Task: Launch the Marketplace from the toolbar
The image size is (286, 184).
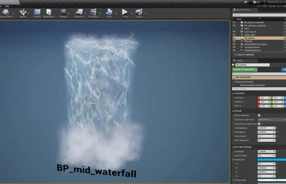Action: pos(49,12)
